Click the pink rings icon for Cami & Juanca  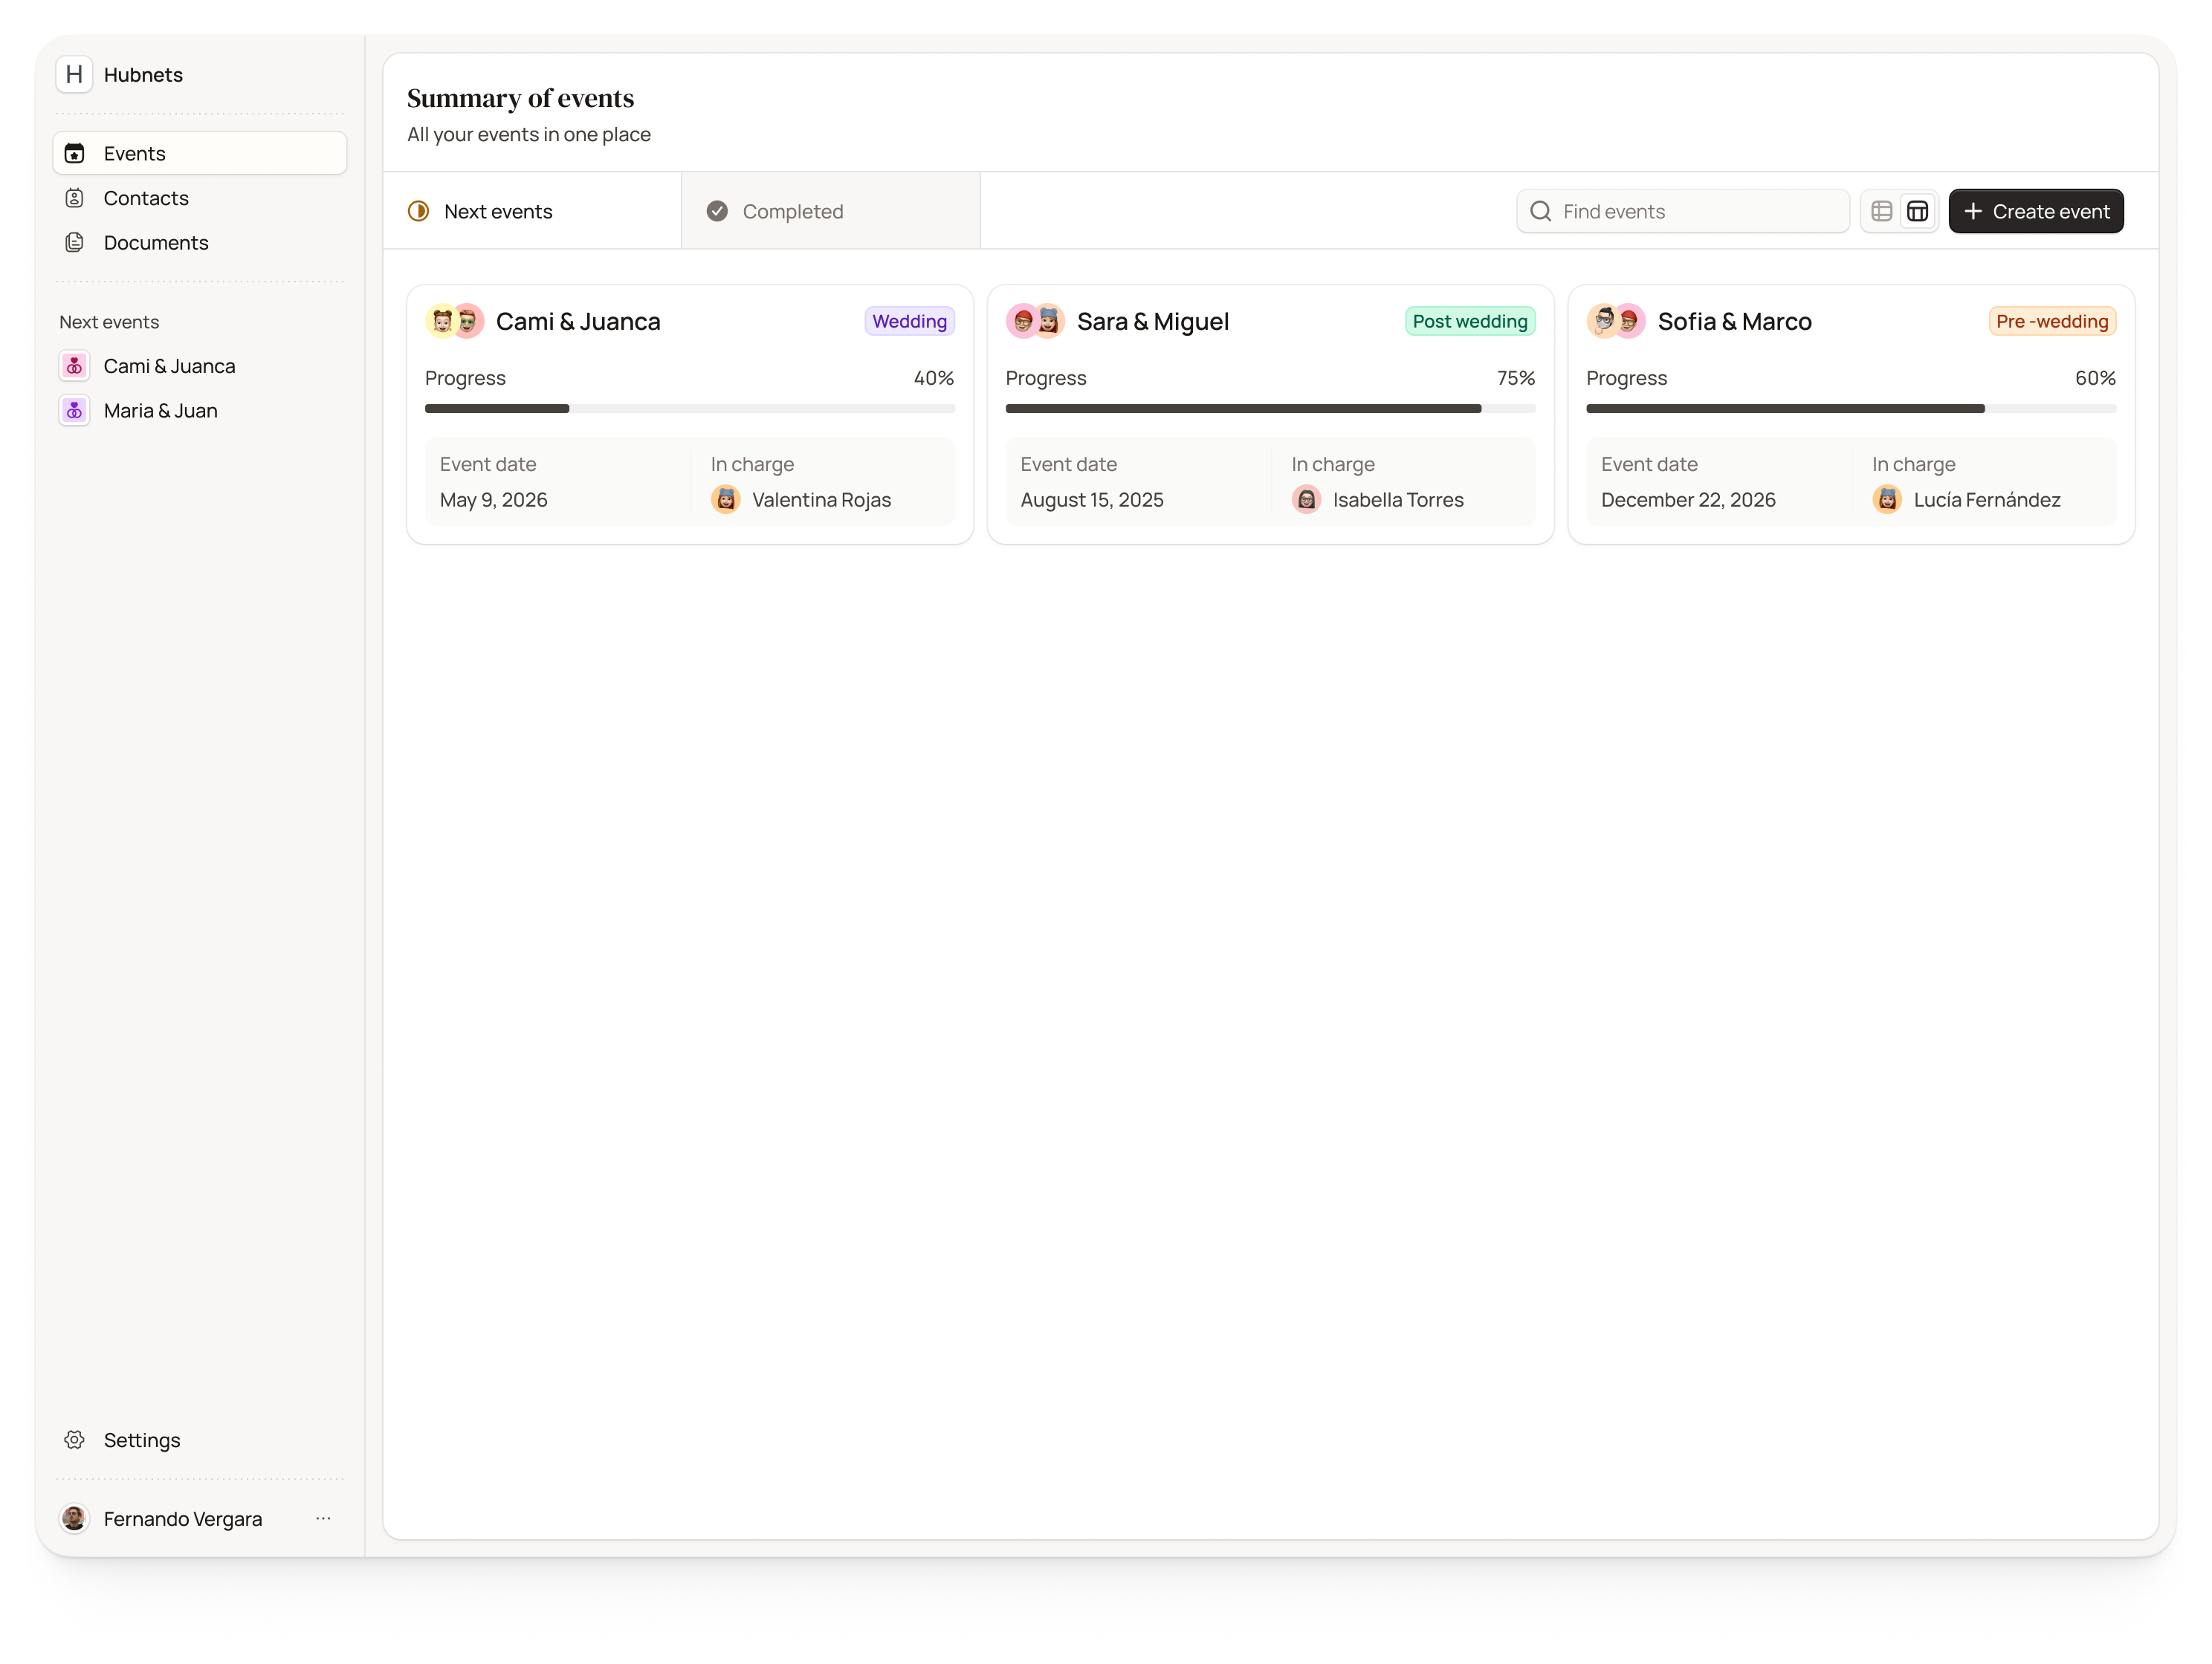74,367
